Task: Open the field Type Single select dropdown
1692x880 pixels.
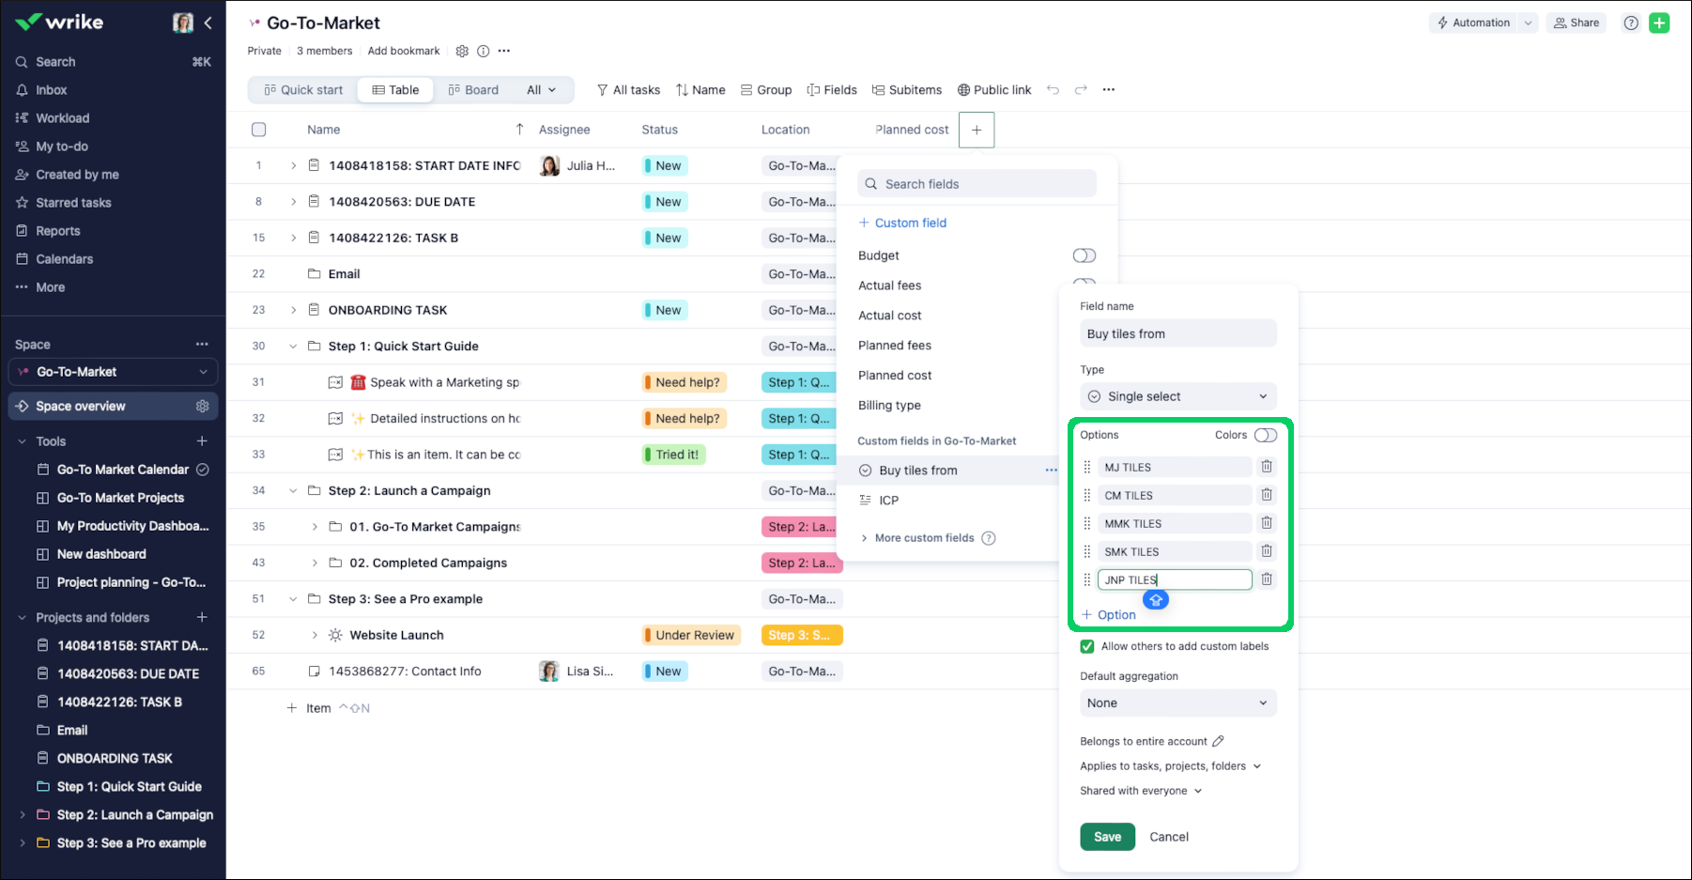Action: (1178, 396)
